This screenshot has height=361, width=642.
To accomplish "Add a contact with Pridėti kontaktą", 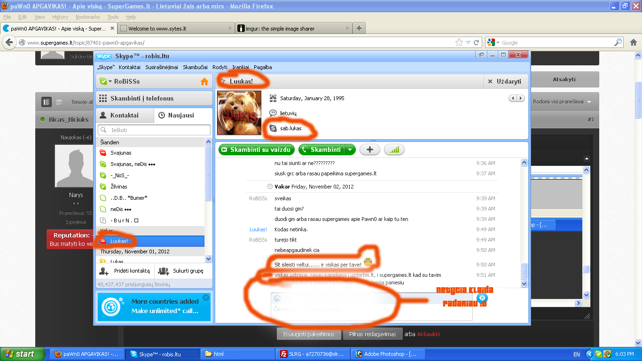I will 125,271.
